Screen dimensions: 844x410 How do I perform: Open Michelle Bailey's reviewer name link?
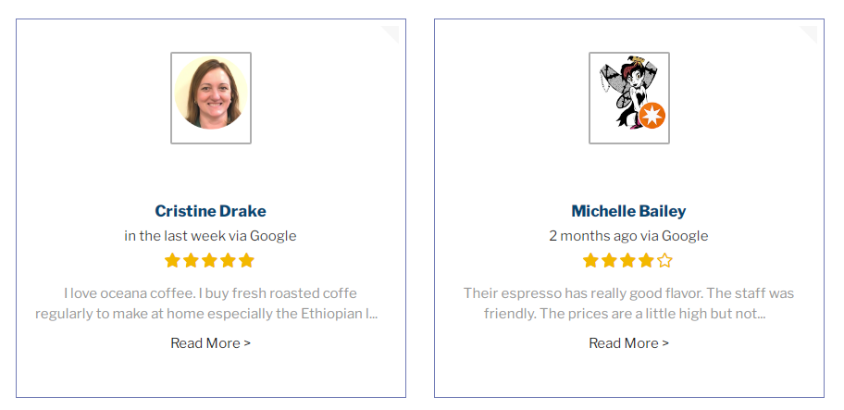(x=628, y=211)
